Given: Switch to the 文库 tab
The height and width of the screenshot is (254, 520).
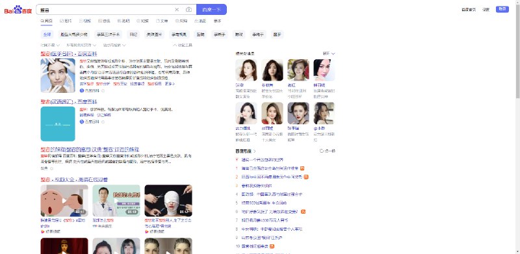Looking at the screenshot, I should (x=162, y=21).
